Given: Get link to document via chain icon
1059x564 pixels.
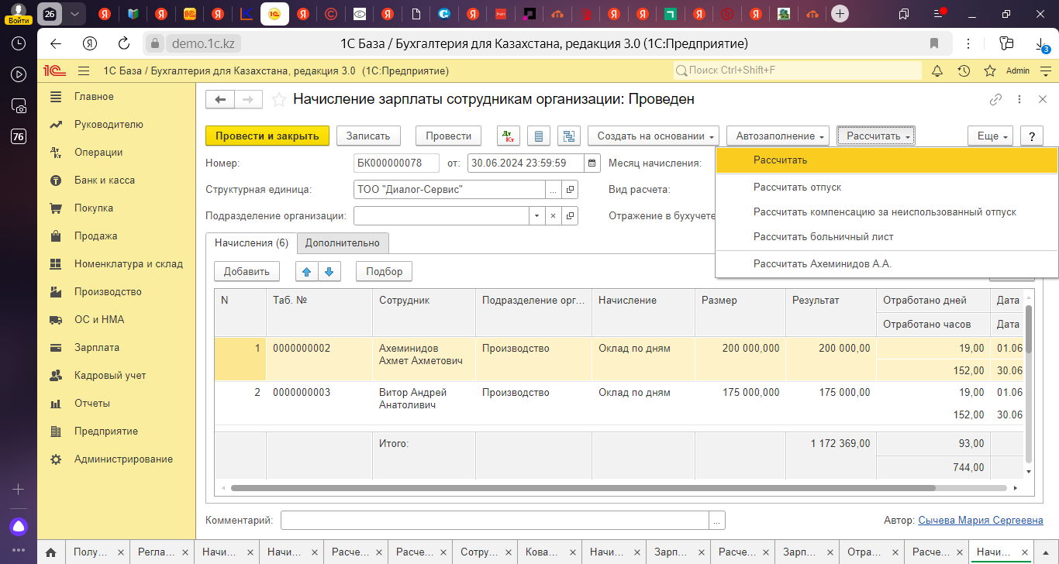Looking at the screenshot, I should 995,99.
